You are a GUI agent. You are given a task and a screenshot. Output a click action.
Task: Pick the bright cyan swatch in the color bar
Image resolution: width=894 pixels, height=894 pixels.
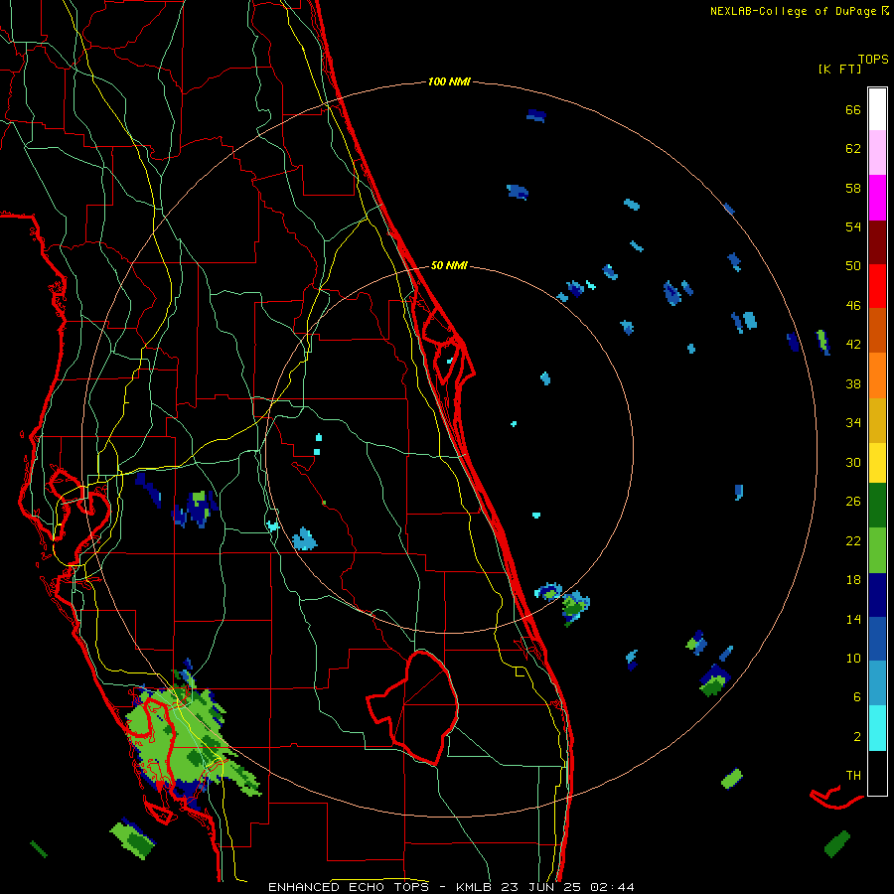click(877, 728)
